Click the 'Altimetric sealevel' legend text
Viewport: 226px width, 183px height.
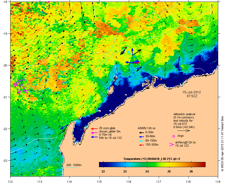[184, 114]
